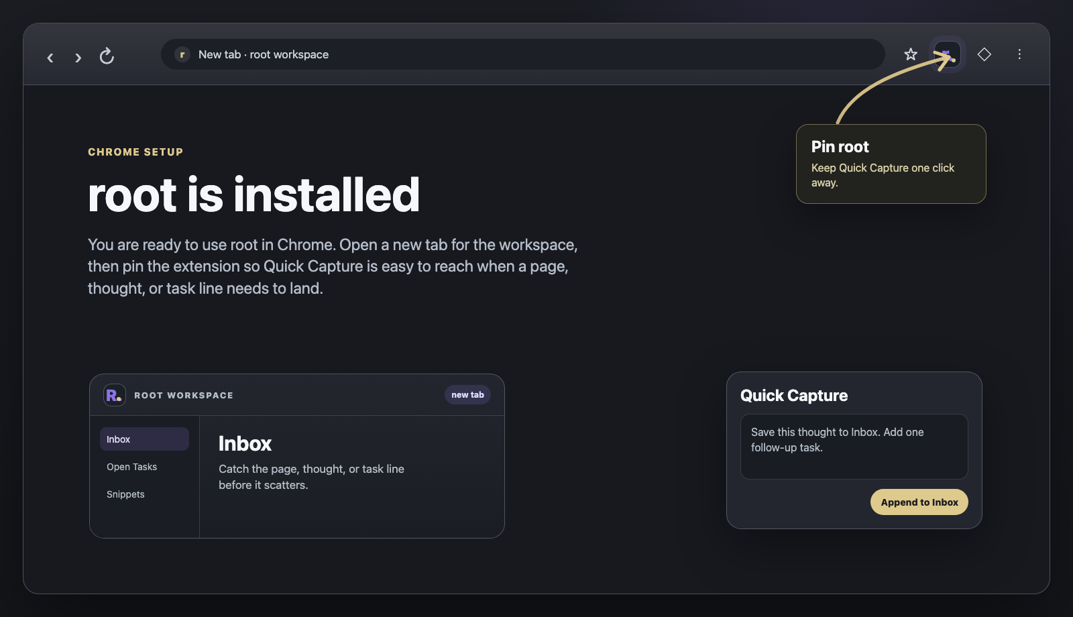Open the three-dot browser menu

click(x=1019, y=54)
